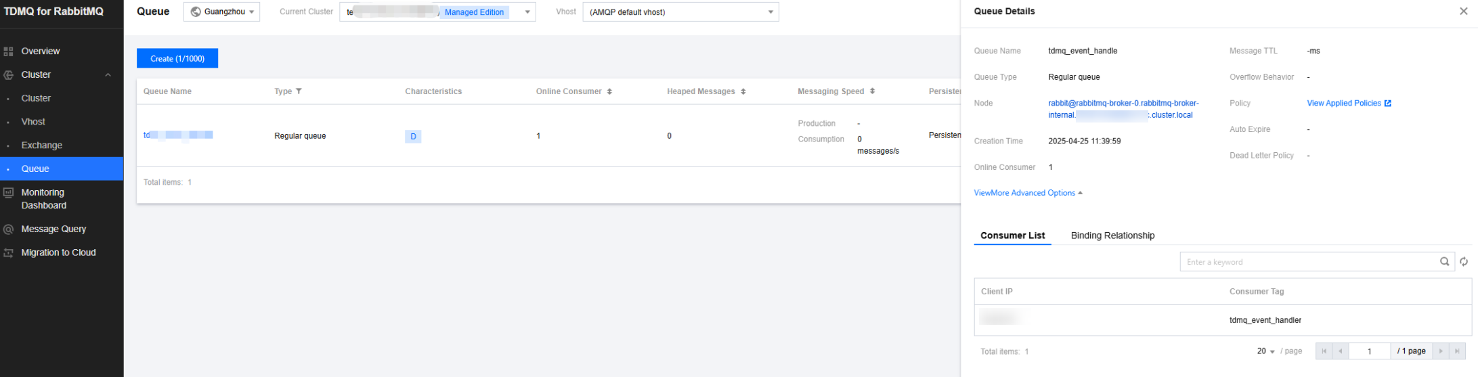Open the Overview sidebar icon
Image resolution: width=1478 pixels, height=377 pixels.
click(9, 51)
